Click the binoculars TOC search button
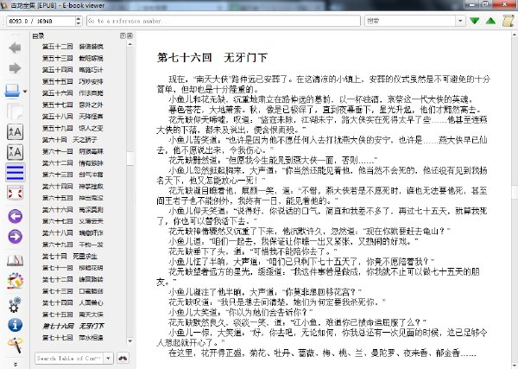 tap(123, 358)
